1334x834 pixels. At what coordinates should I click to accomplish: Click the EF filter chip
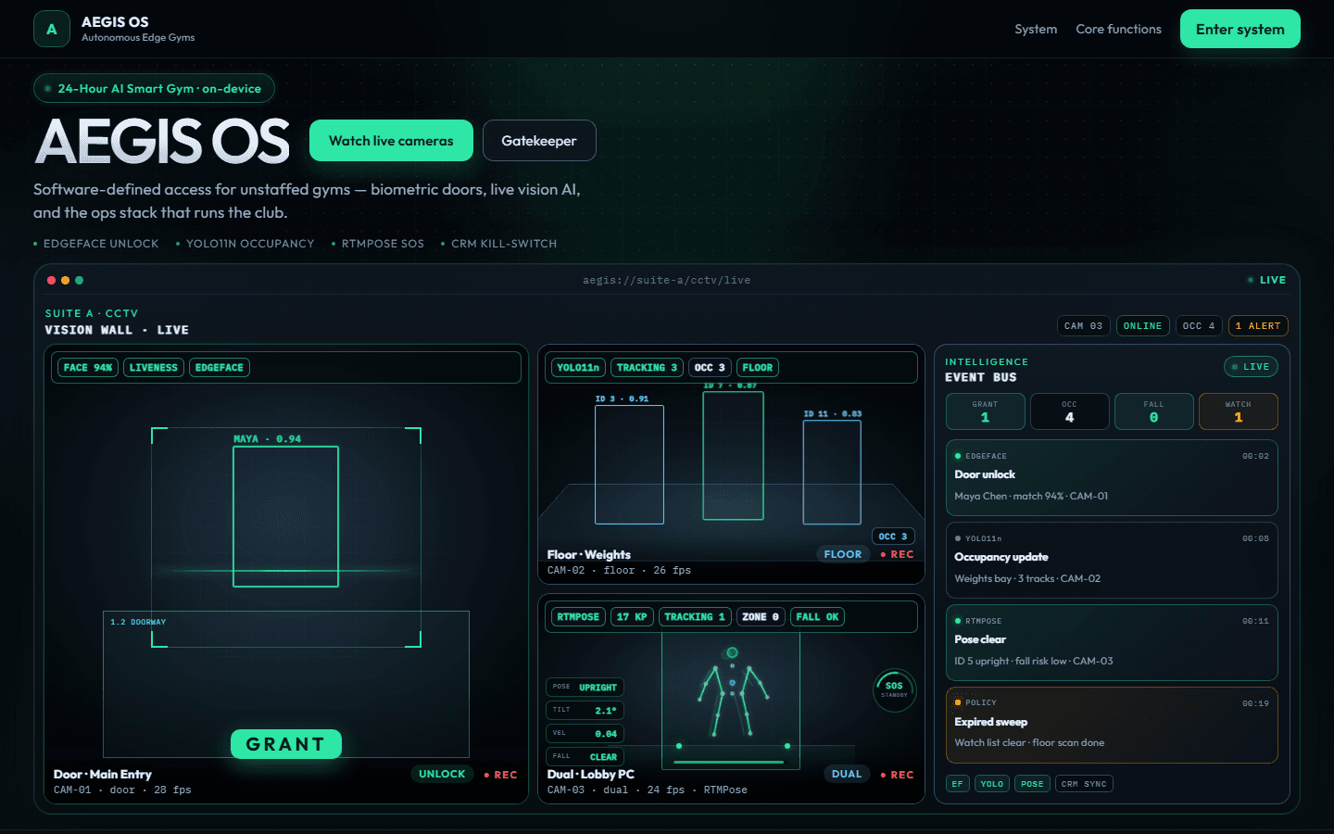click(x=957, y=784)
